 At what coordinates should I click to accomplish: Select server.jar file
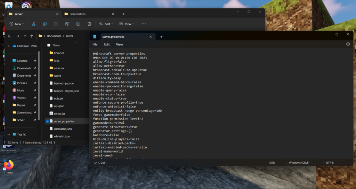coord(59,114)
